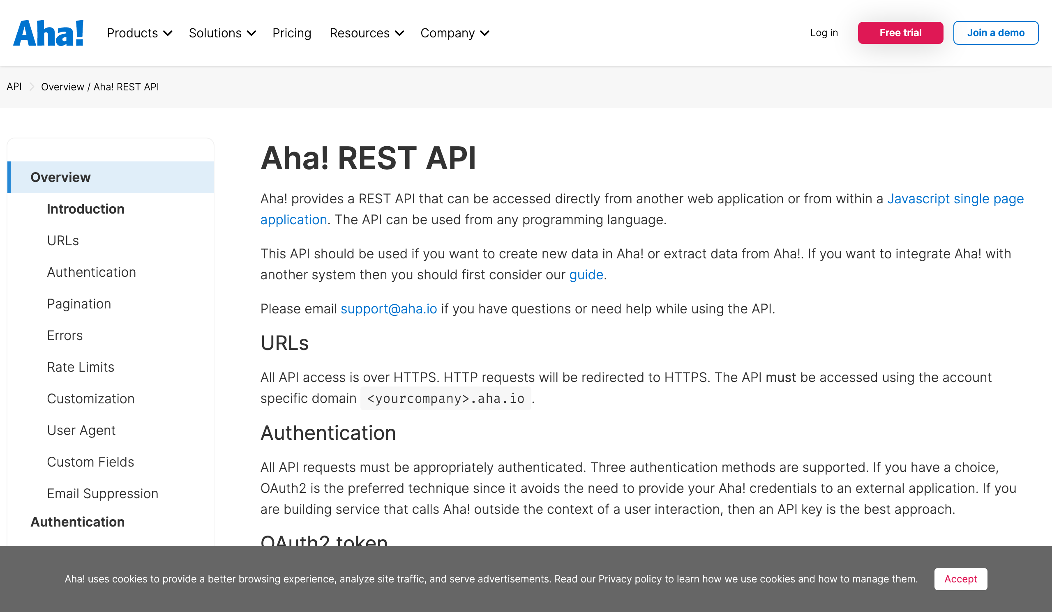This screenshot has height=612, width=1052.
Task: Go to Pagination section in sidebar
Action: coord(79,304)
